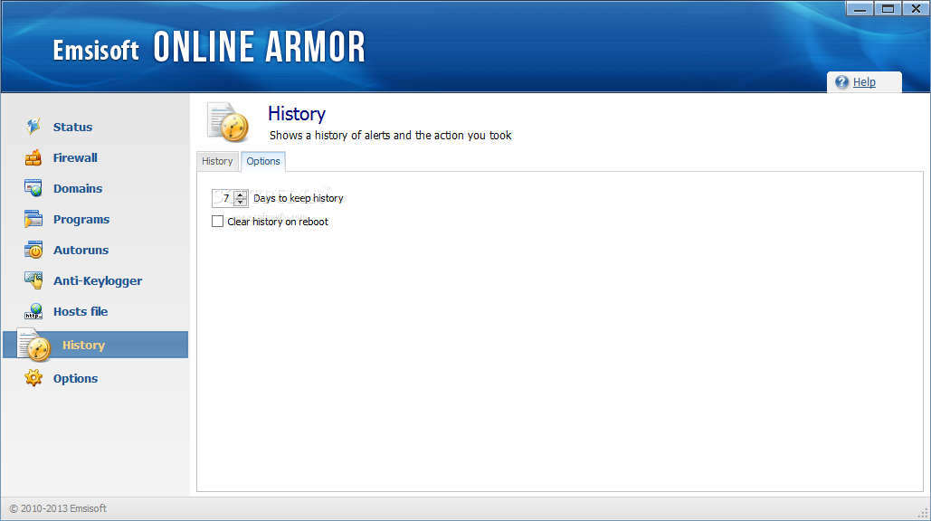This screenshot has width=931, height=521.
Task: Open the Status section
Action: tap(72, 127)
